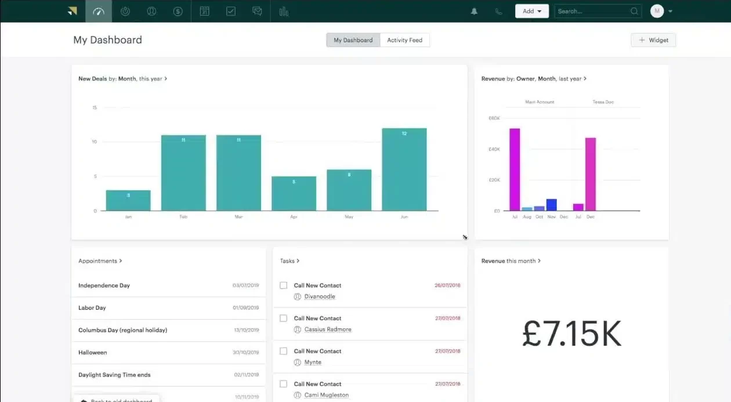Open the Cases conversation icon
This screenshot has height=402, width=731.
tap(257, 10)
